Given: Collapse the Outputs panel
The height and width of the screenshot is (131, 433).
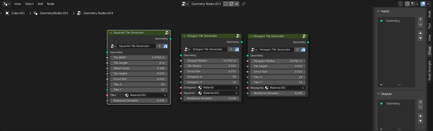Looking at the screenshot, I should pyautogui.click(x=378, y=94).
